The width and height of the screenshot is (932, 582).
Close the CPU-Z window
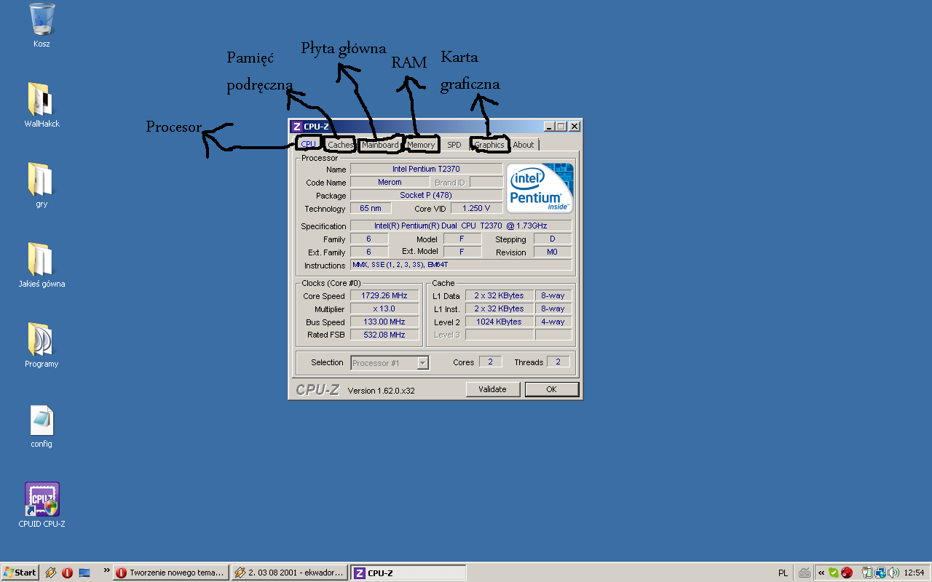(x=574, y=126)
